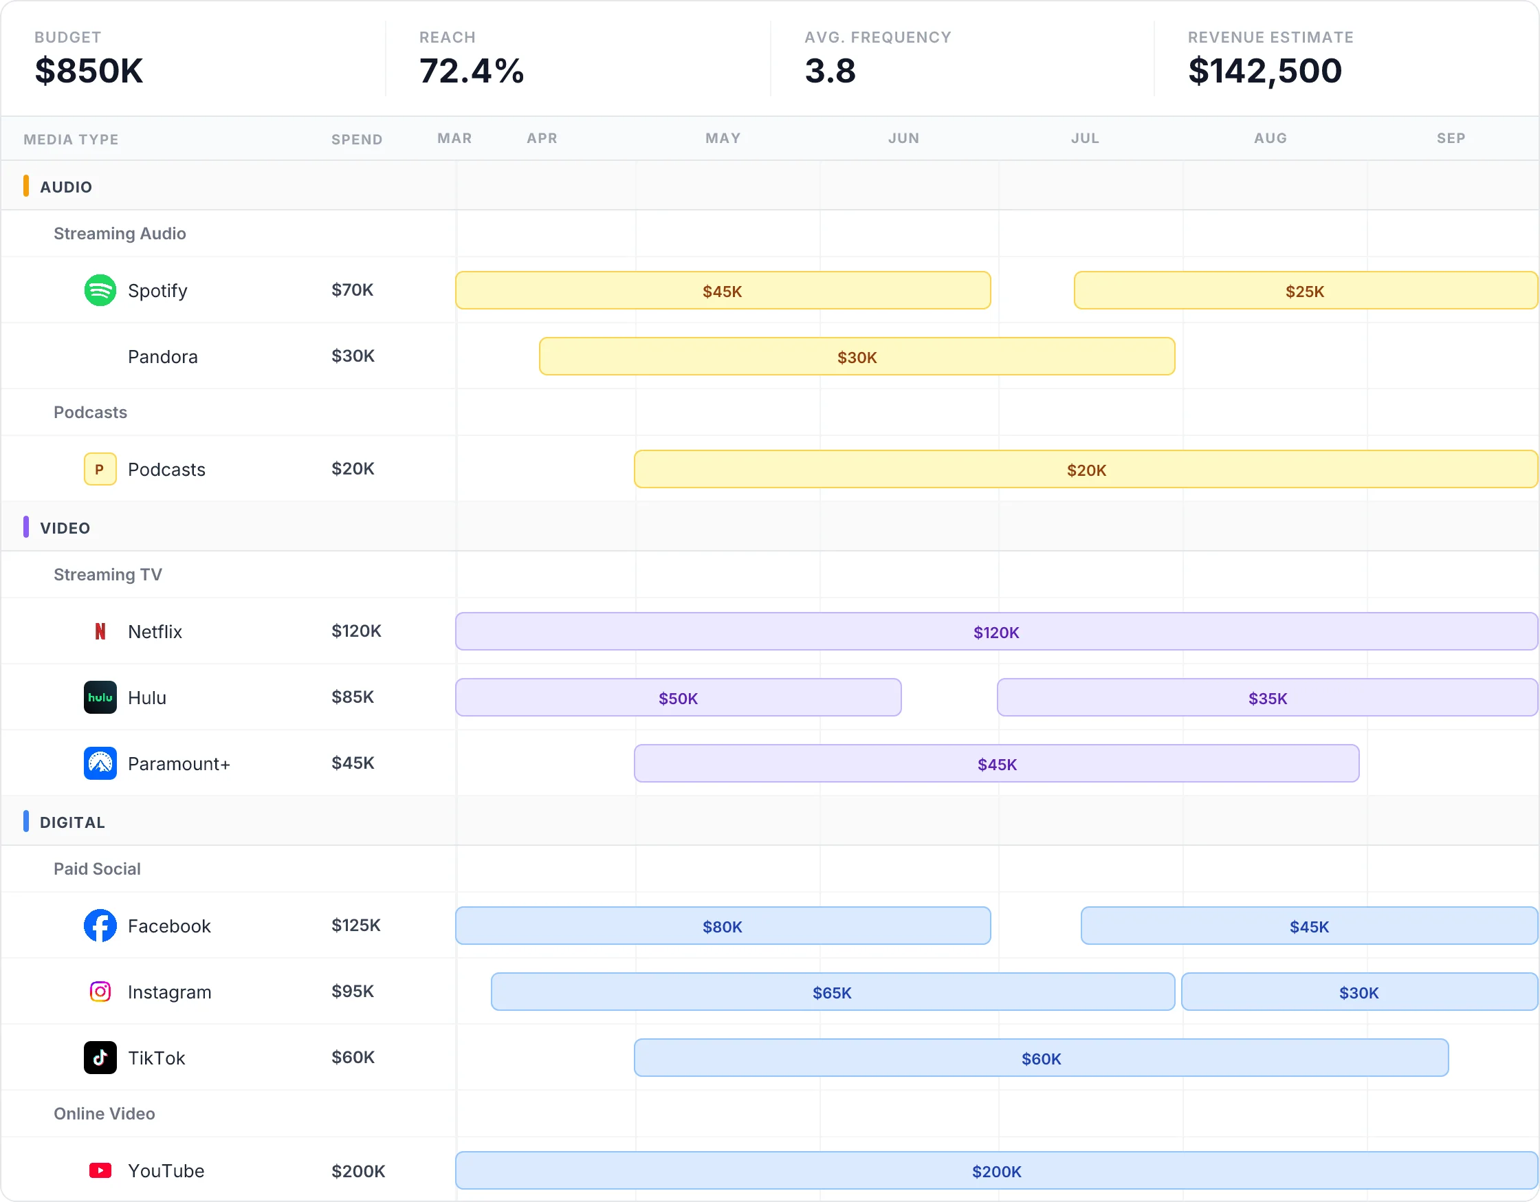Select the Paramount+ icon
1540x1202 pixels.
point(100,763)
